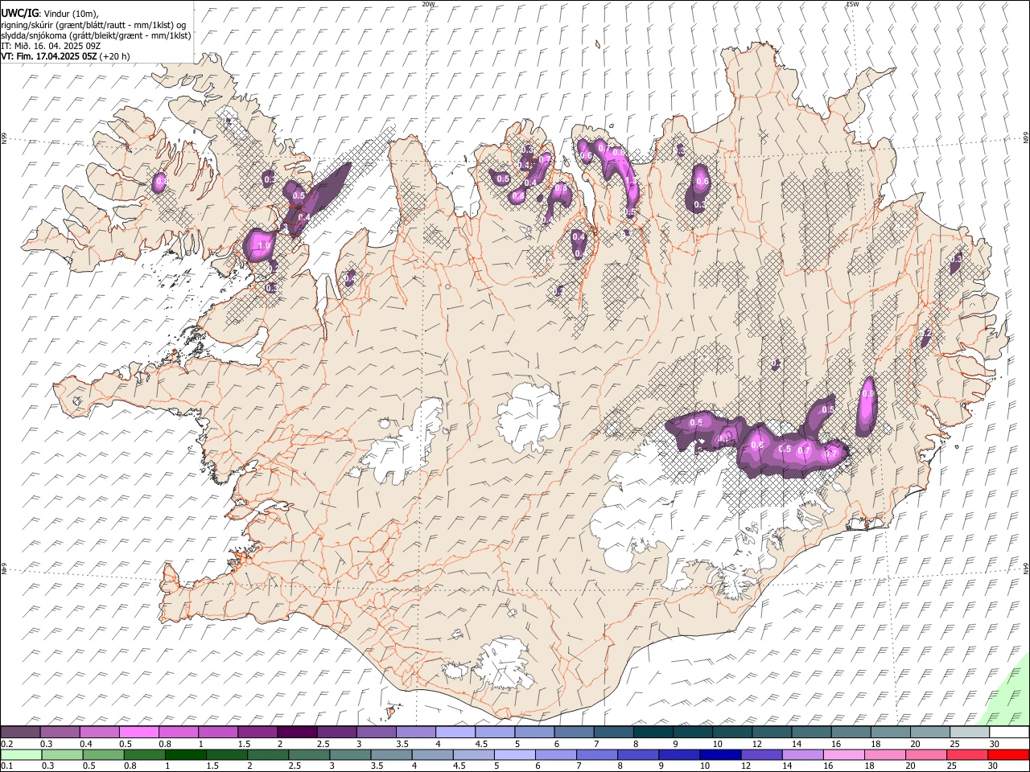Pick the darkest green bottom-row swatch labeled 1
This screenshot has height=772, width=1030.
pyautogui.click(x=184, y=755)
